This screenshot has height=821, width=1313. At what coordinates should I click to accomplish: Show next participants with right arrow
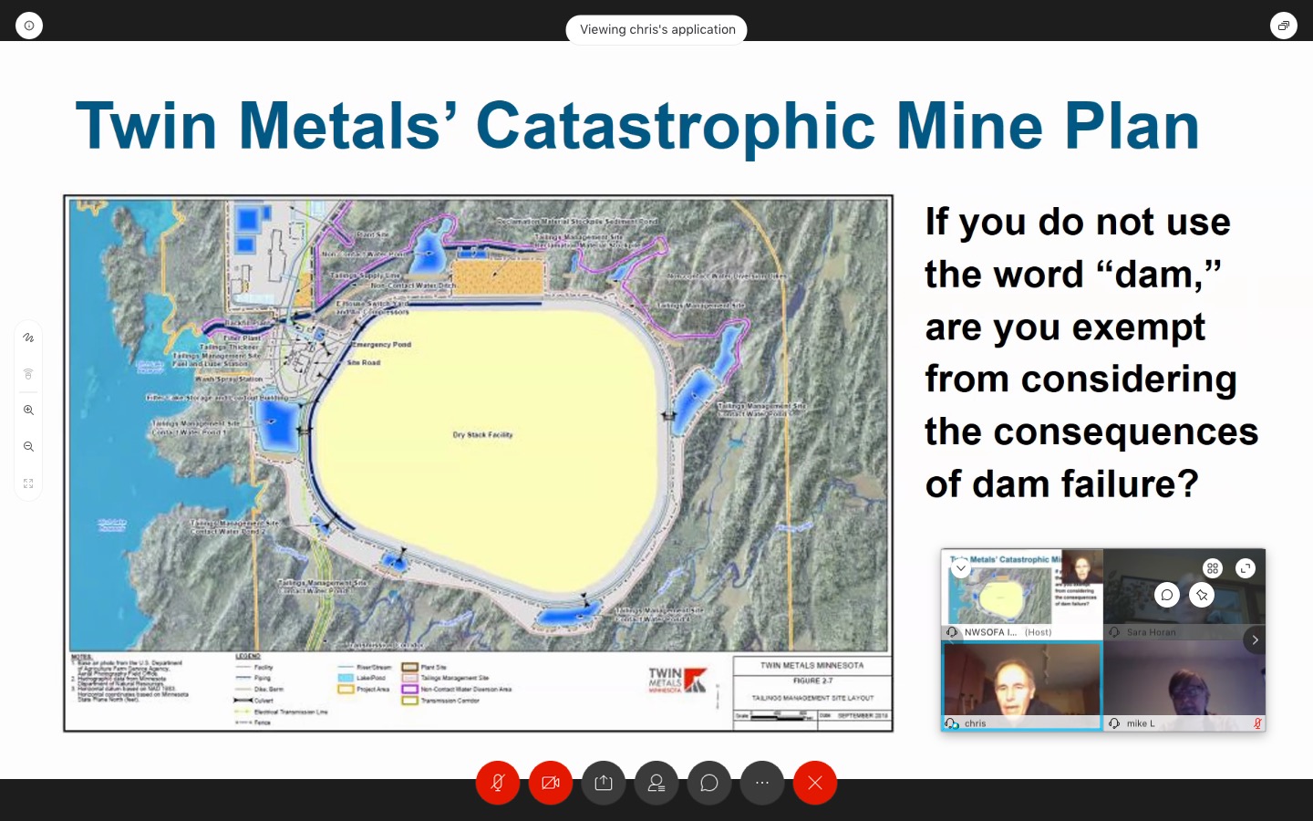tap(1255, 639)
